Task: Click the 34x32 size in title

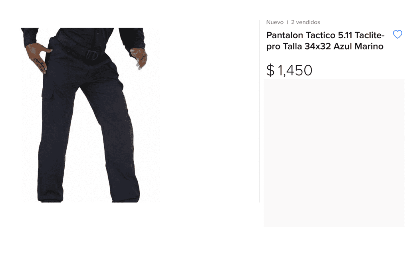Action: [318, 46]
